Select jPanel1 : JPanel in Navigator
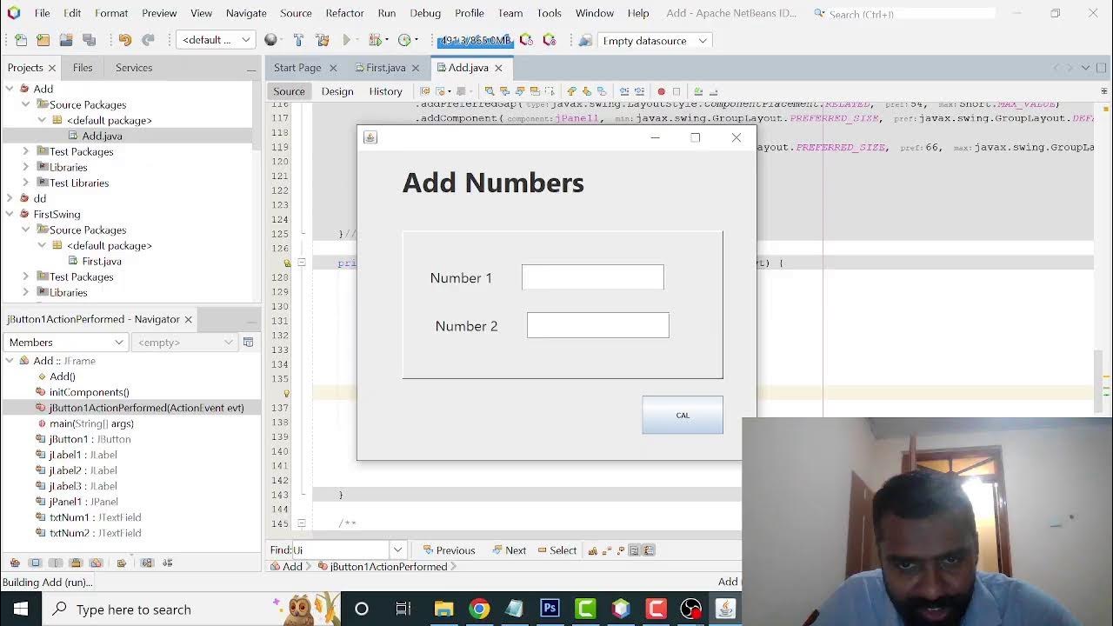 pos(83,502)
